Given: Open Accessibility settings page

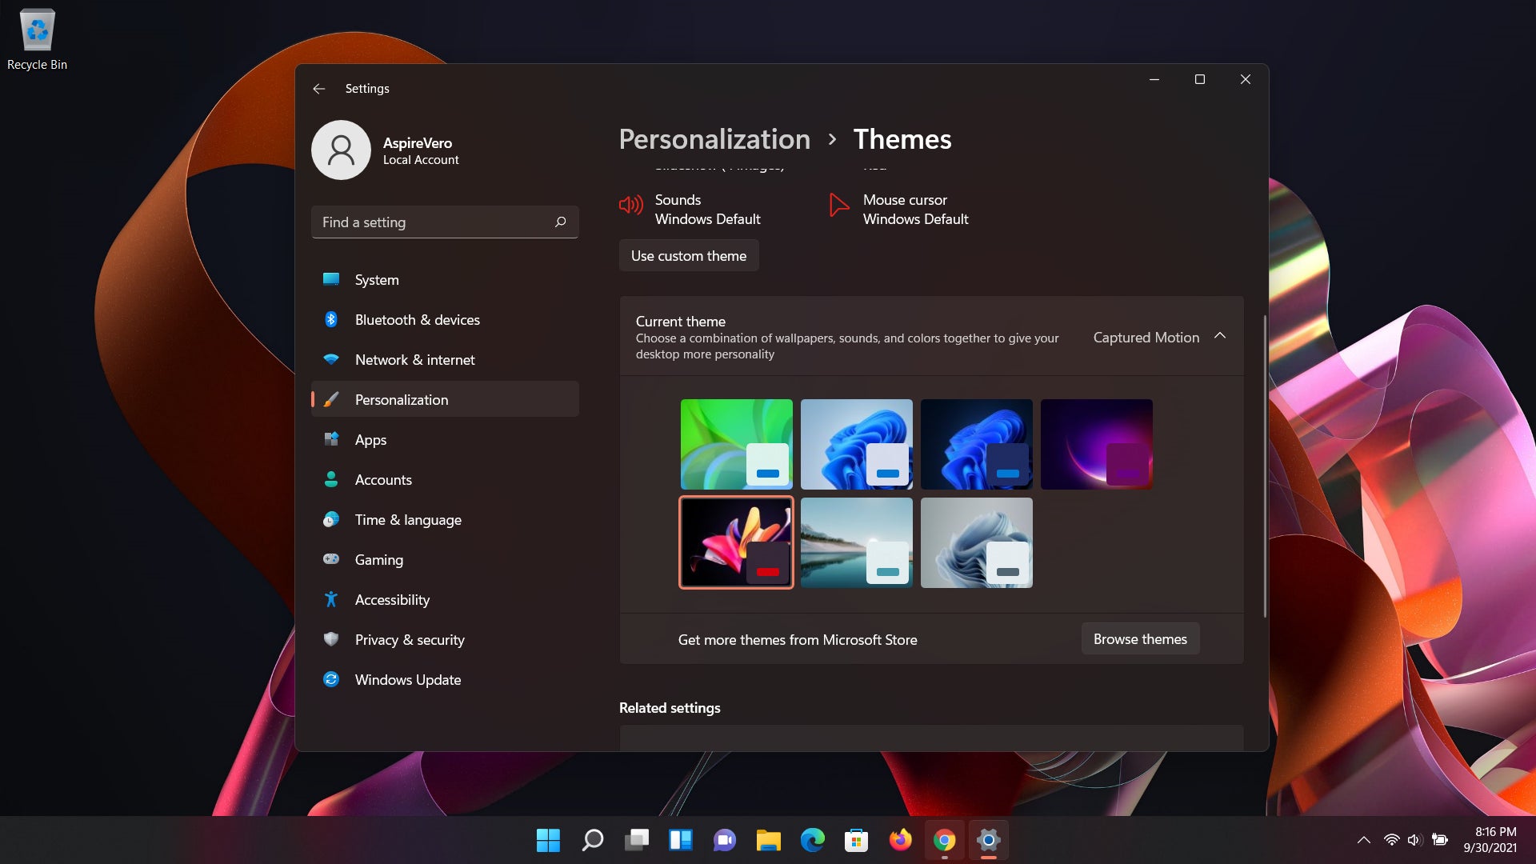Looking at the screenshot, I should pos(445,599).
